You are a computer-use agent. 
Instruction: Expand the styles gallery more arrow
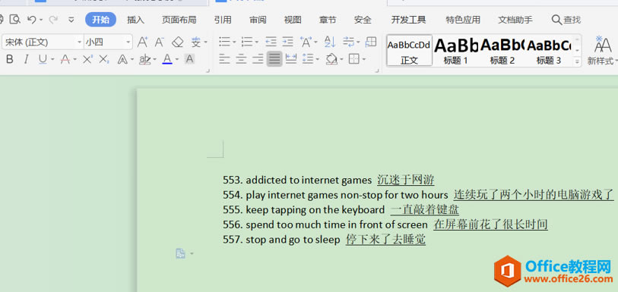(577, 61)
